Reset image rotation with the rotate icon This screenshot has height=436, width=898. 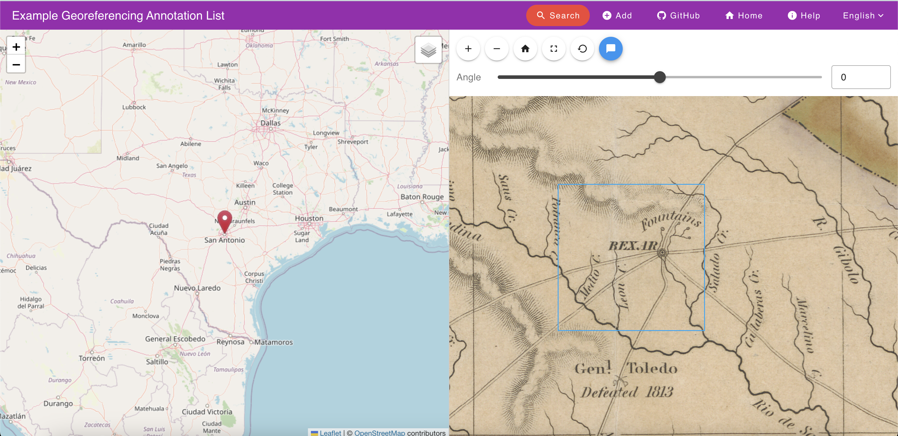coord(582,49)
